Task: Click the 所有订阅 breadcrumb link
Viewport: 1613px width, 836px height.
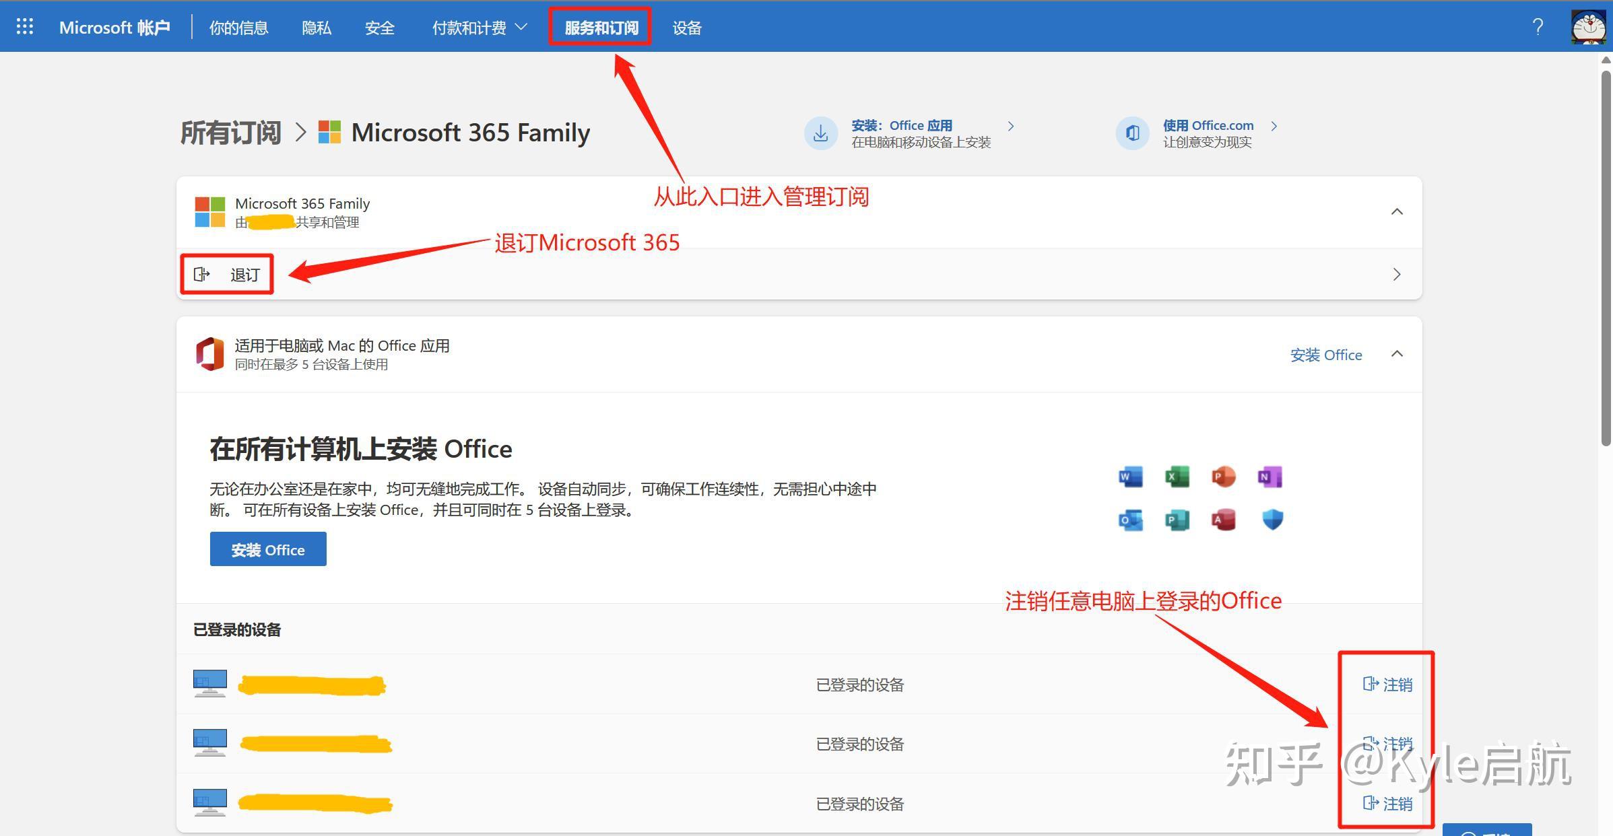Action: (230, 133)
